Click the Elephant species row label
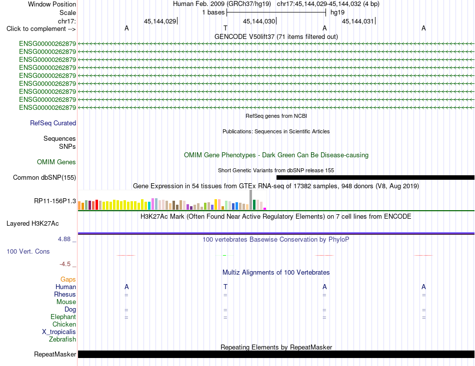Image resolution: width=475 pixels, height=366 pixels. [63, 317]
